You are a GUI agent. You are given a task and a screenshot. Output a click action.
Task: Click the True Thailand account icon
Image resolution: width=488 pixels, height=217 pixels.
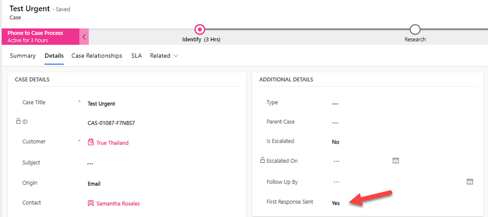click(x=91, y=142)
